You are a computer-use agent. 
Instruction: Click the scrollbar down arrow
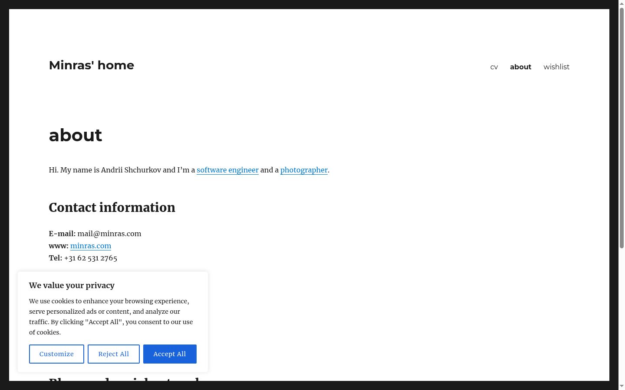pos(622,386)
